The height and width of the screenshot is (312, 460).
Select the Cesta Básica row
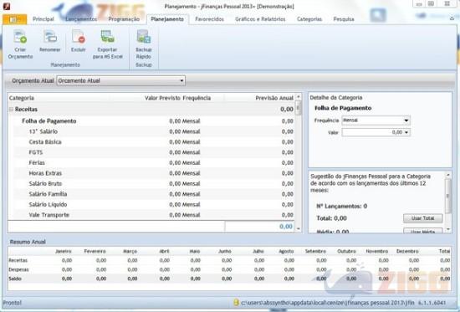click(x=154, y=142)
